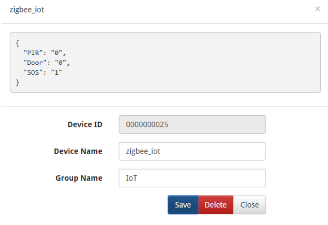Click the opening curly brace in JSON

point(17,43)
